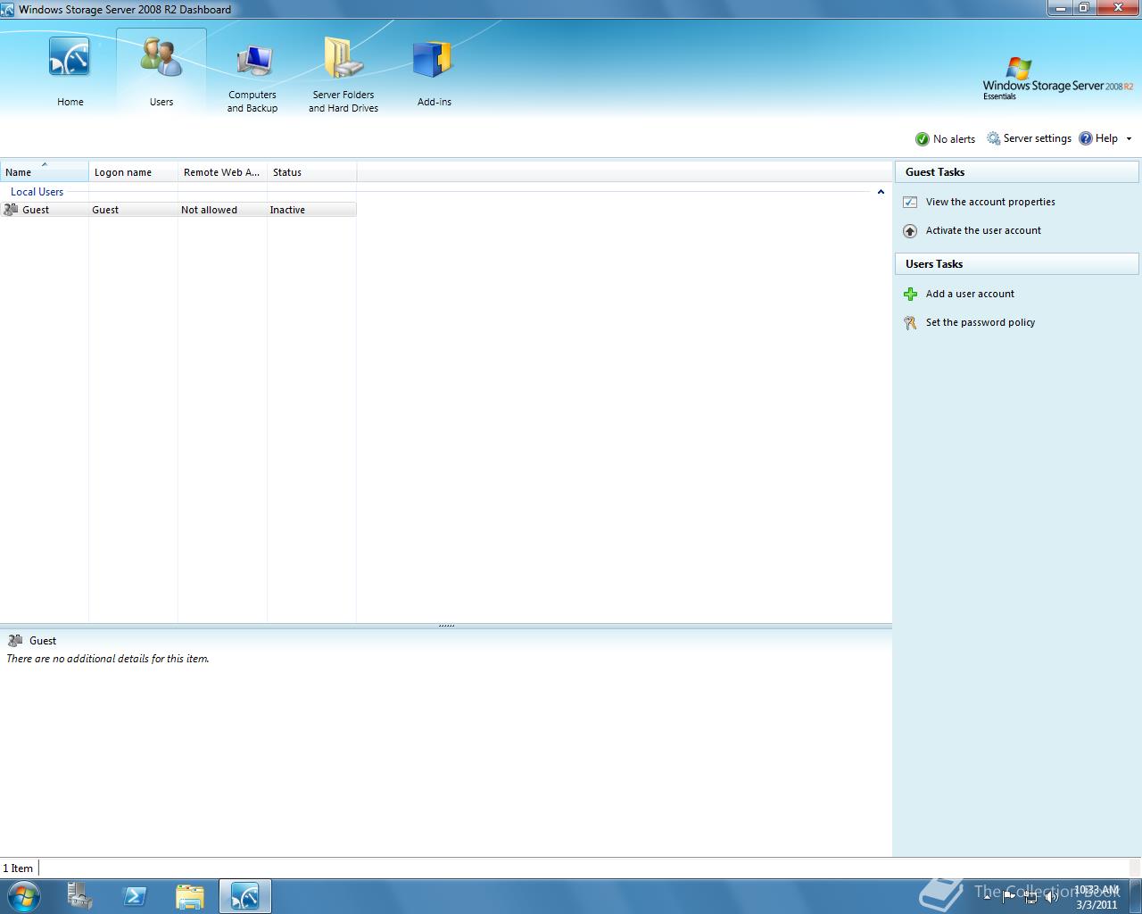Click the Inactive status cell
1142x914 pixels.
pos(287,210)
